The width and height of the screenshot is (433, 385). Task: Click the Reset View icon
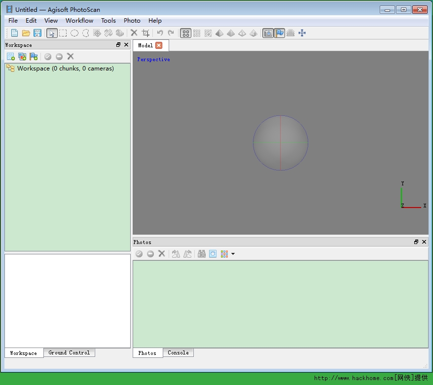point(302,33)
